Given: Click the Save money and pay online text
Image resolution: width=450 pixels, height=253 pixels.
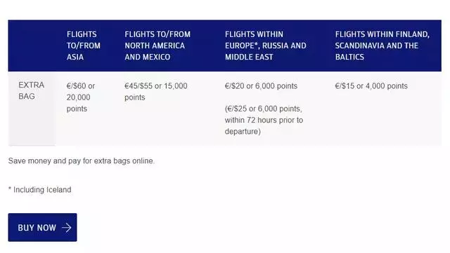Looking at the screenshot, I should [x=82, y=161].
